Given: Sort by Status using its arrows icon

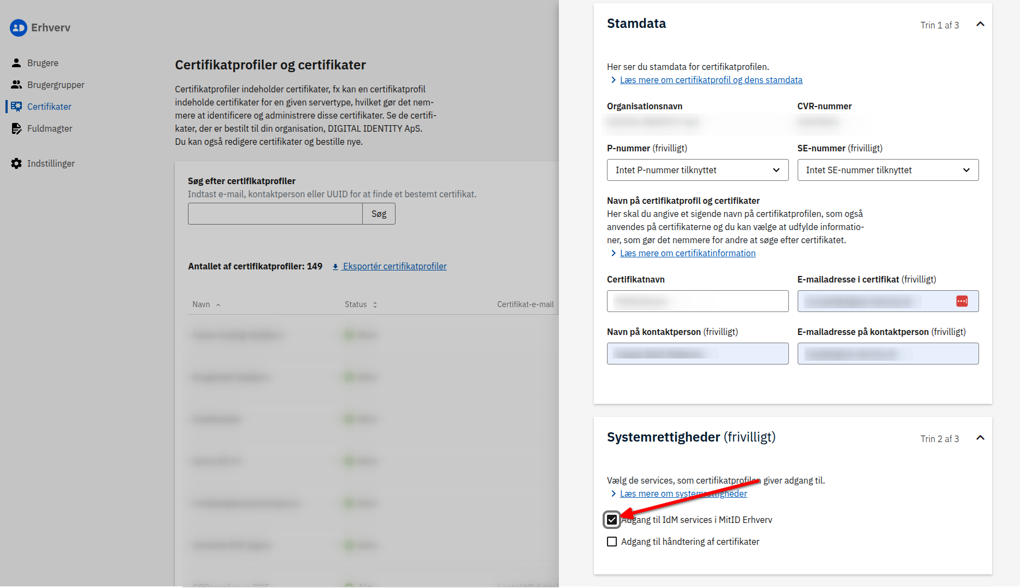Looking at the screenshot, I should tap(375, 305).
